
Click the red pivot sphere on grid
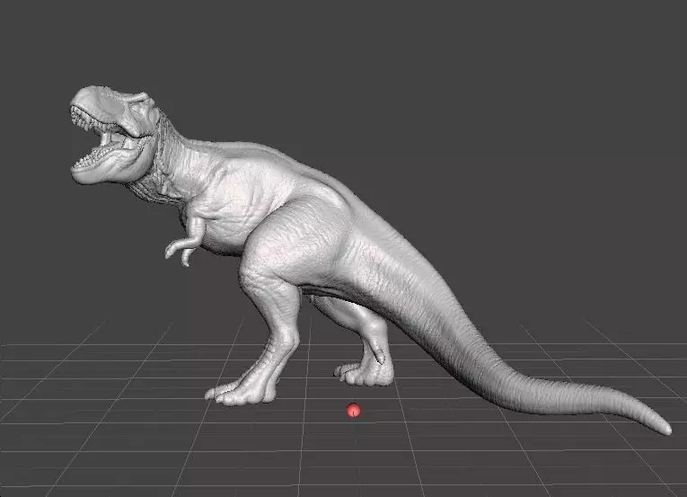coord(353,410)
